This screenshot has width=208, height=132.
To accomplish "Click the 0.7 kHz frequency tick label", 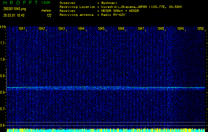I will [x=3, y=109].
